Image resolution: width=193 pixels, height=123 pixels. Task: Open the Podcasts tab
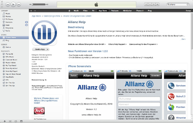tap(115, 11)
